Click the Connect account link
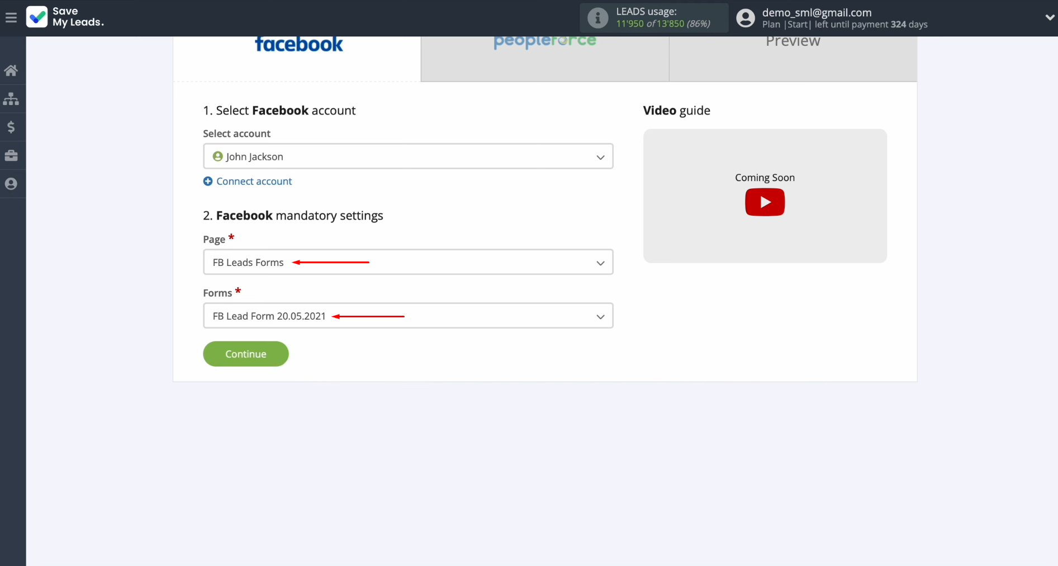Screen dimensions: 1058x566 [x=254, y=181]
